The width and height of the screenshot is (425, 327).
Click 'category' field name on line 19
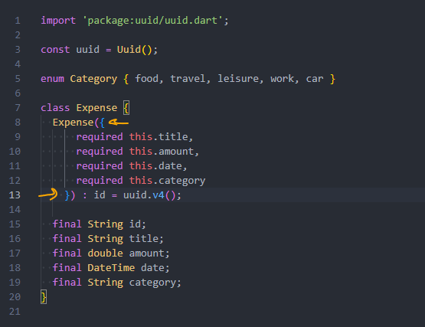pyautogui.click(x=152, y=283)
